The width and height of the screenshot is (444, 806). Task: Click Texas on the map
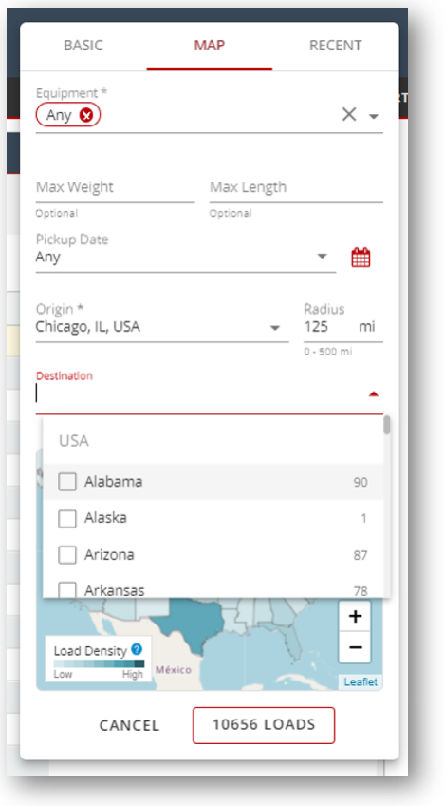[x=191, y=624]
